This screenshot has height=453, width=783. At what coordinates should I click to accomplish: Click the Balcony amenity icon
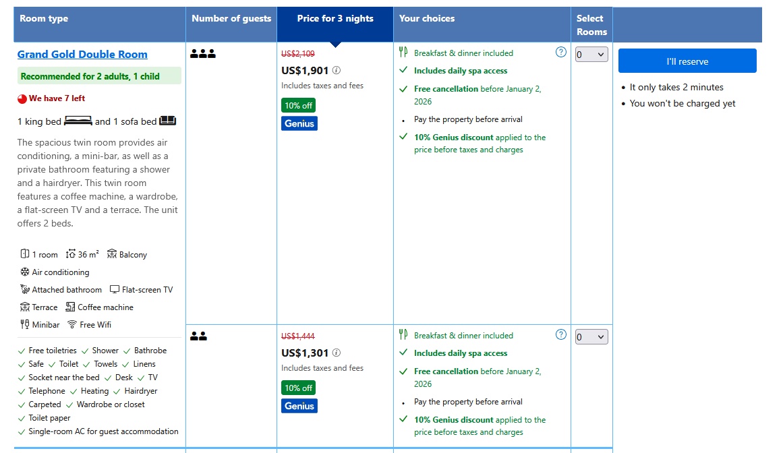tap(112, 254)
